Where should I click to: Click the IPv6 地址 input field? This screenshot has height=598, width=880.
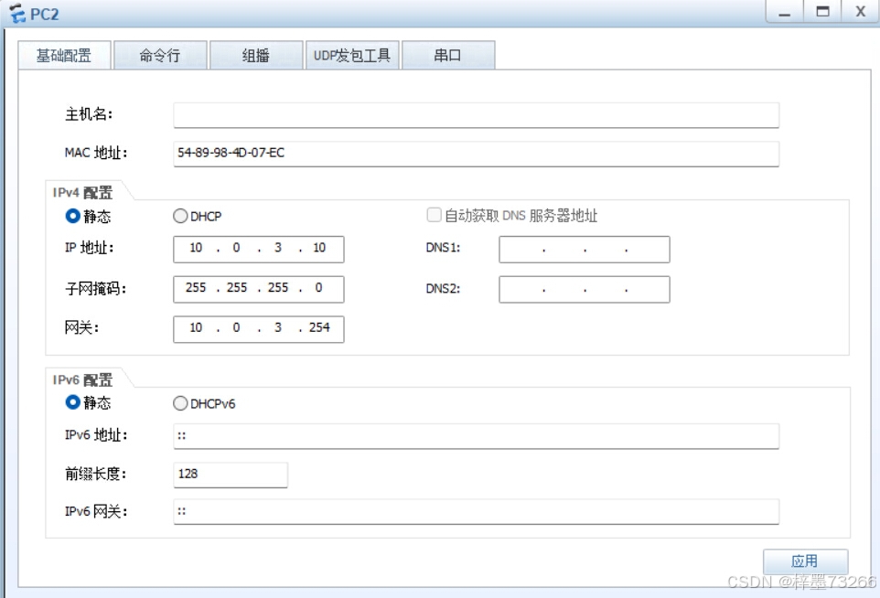tap(476, 436)
